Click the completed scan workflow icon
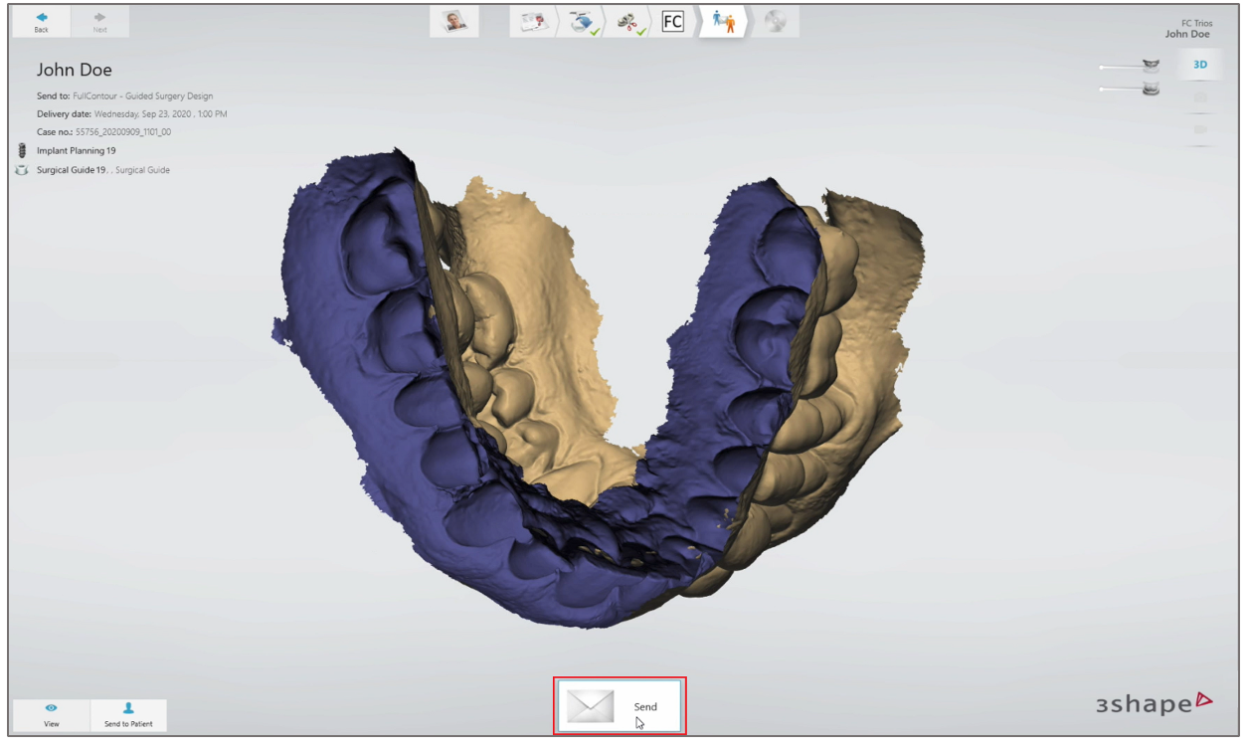The width and height of the screenshot is (1249, 750). pos(580,22)
